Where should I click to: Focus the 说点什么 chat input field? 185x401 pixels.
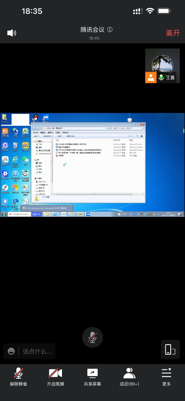click(37, 351)
